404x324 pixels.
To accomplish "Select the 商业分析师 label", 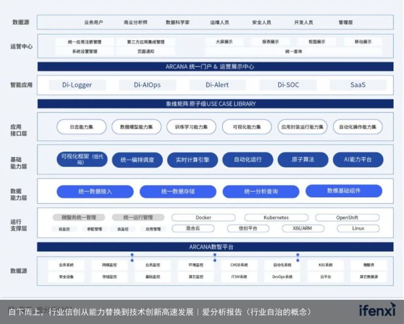I will point(135,22).
